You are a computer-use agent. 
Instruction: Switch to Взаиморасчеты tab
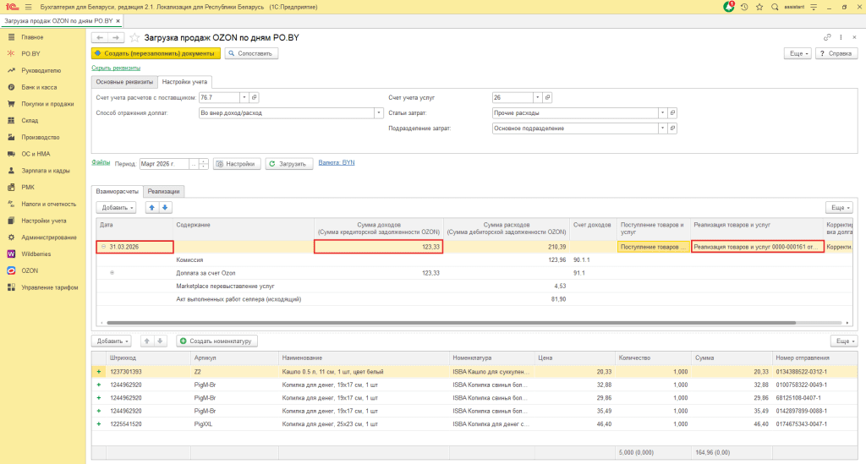(117, 192)
